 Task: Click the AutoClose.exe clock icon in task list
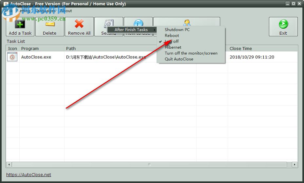click(12, 57)
